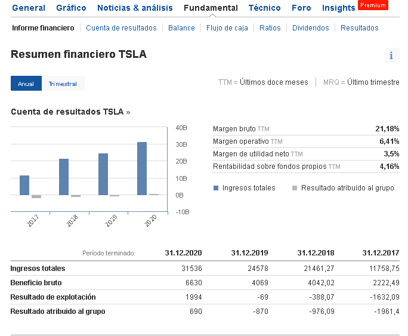Click the Resumen financiero TSLA heading

[79, 54]
